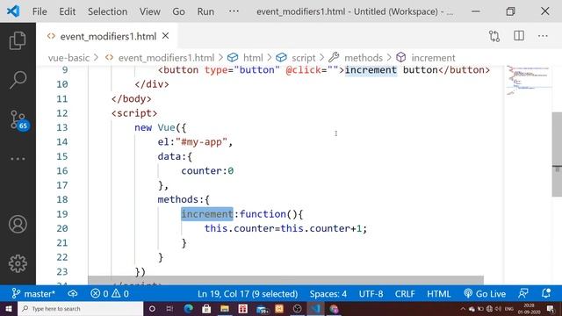
Task: Open File Explorer from taskbar
Action: pos(225,308)
